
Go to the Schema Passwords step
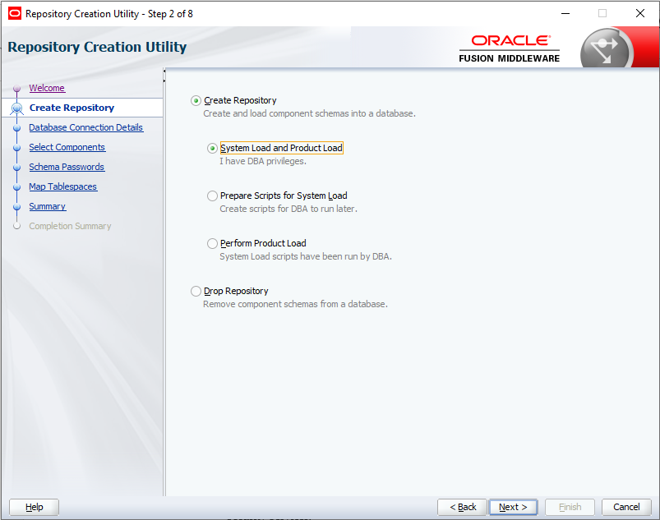click(66, 167)
